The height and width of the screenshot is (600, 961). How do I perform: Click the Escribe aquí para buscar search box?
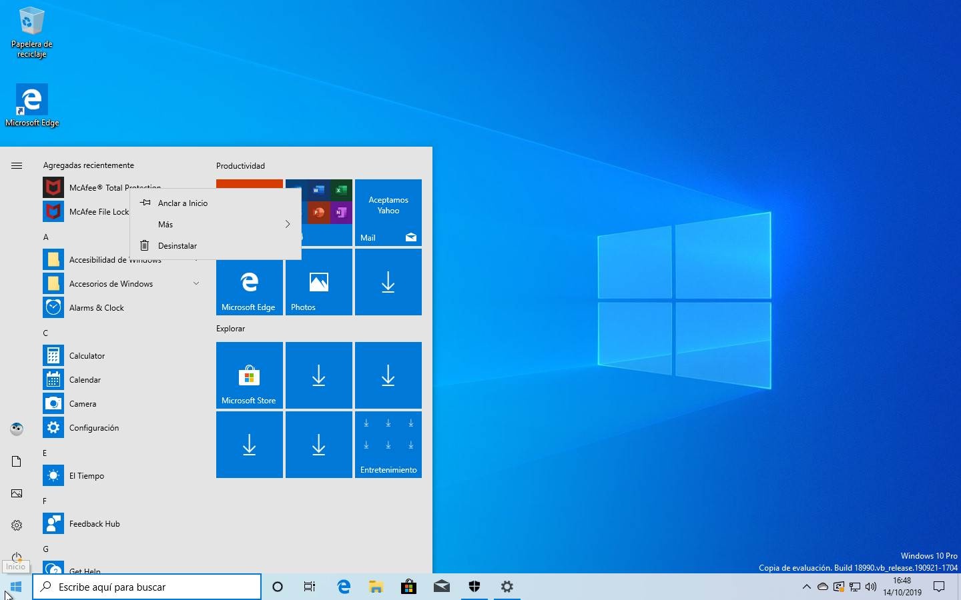[x=147, y=587]
